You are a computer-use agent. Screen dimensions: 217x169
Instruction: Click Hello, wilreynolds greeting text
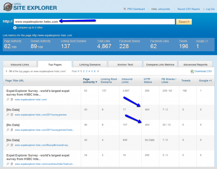tap(161, 9)
